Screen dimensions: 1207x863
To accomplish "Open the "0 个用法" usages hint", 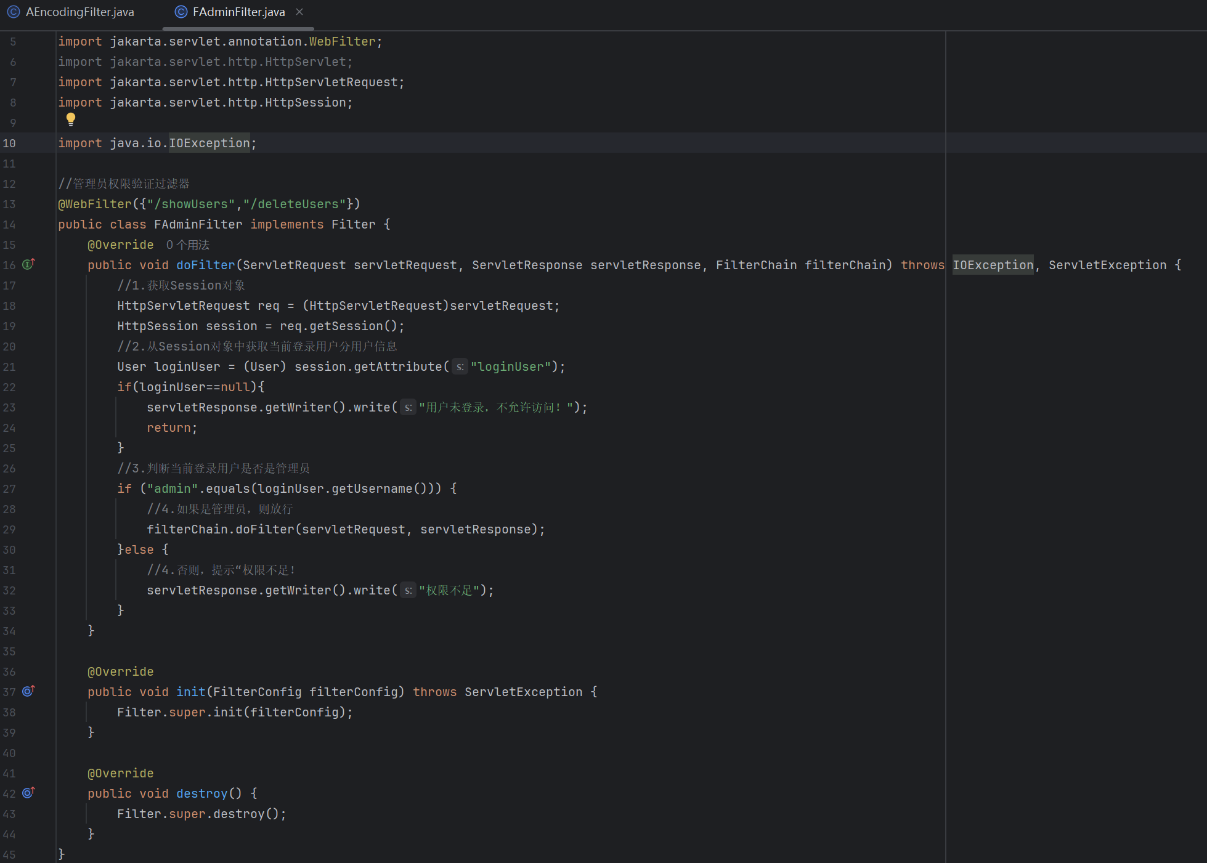I will tap(188, 245).
